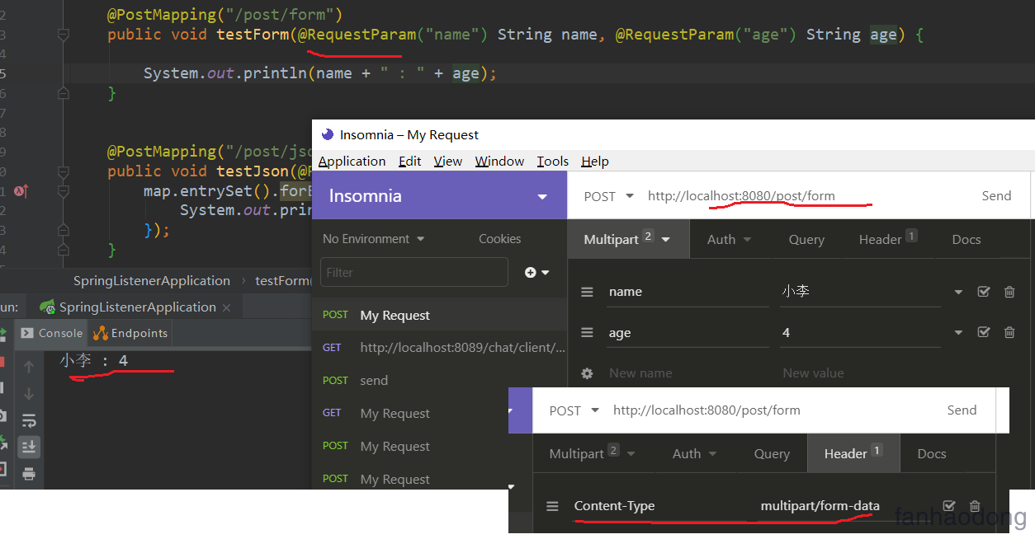
Task: Click in the New name field
Action: [689, 373]
